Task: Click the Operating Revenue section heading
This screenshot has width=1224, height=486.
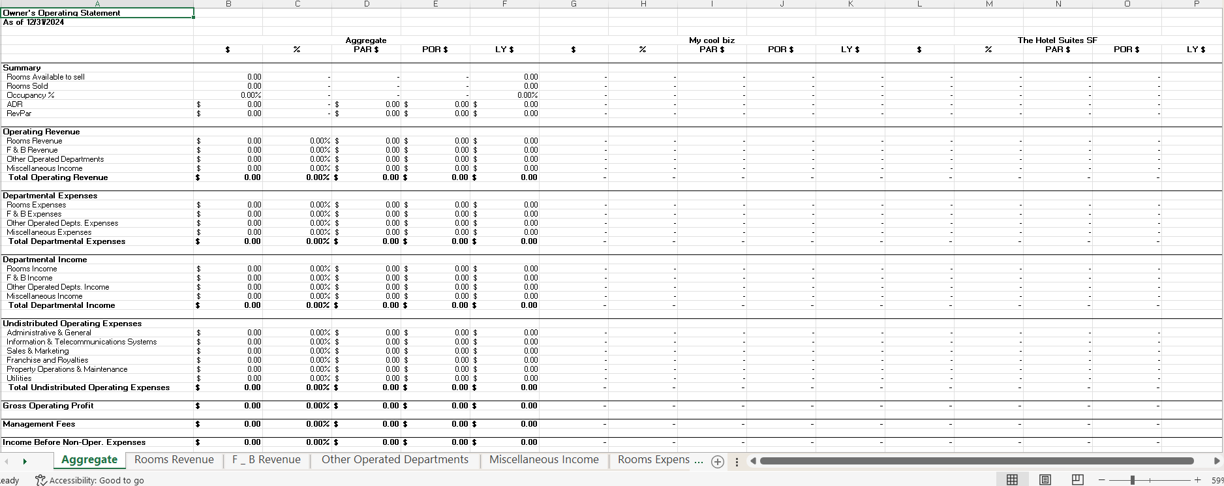Action: coord(41,132)
